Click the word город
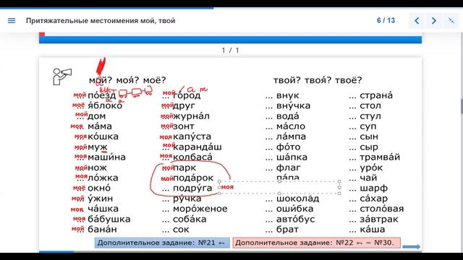Image resolution: width=463 pixels, height=260 pixels. pos(187,95)
